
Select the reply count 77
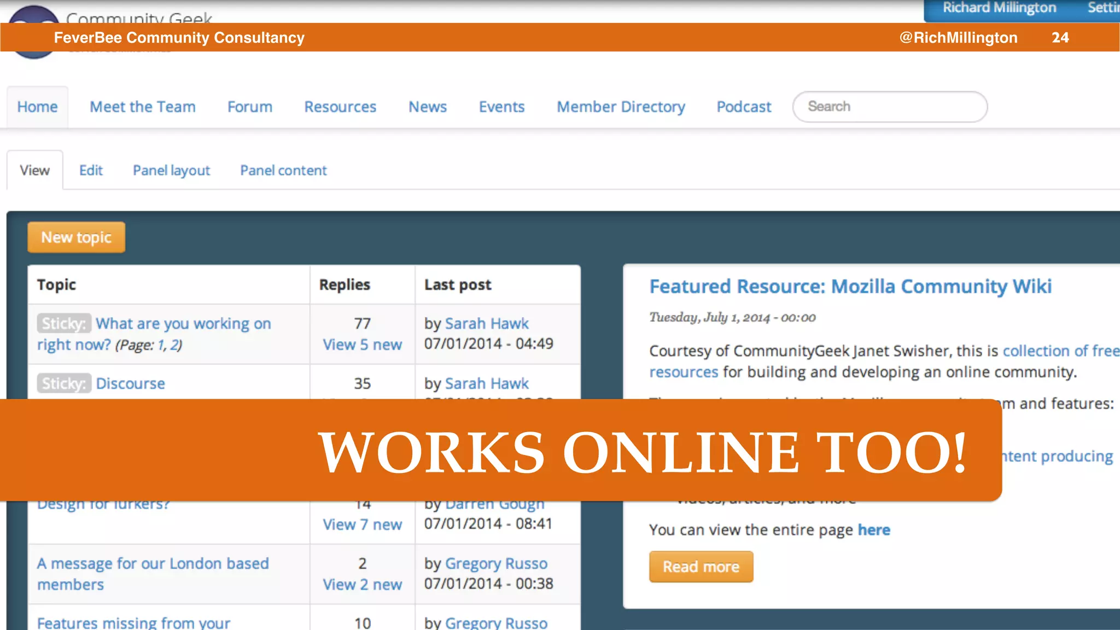[362, 323]
